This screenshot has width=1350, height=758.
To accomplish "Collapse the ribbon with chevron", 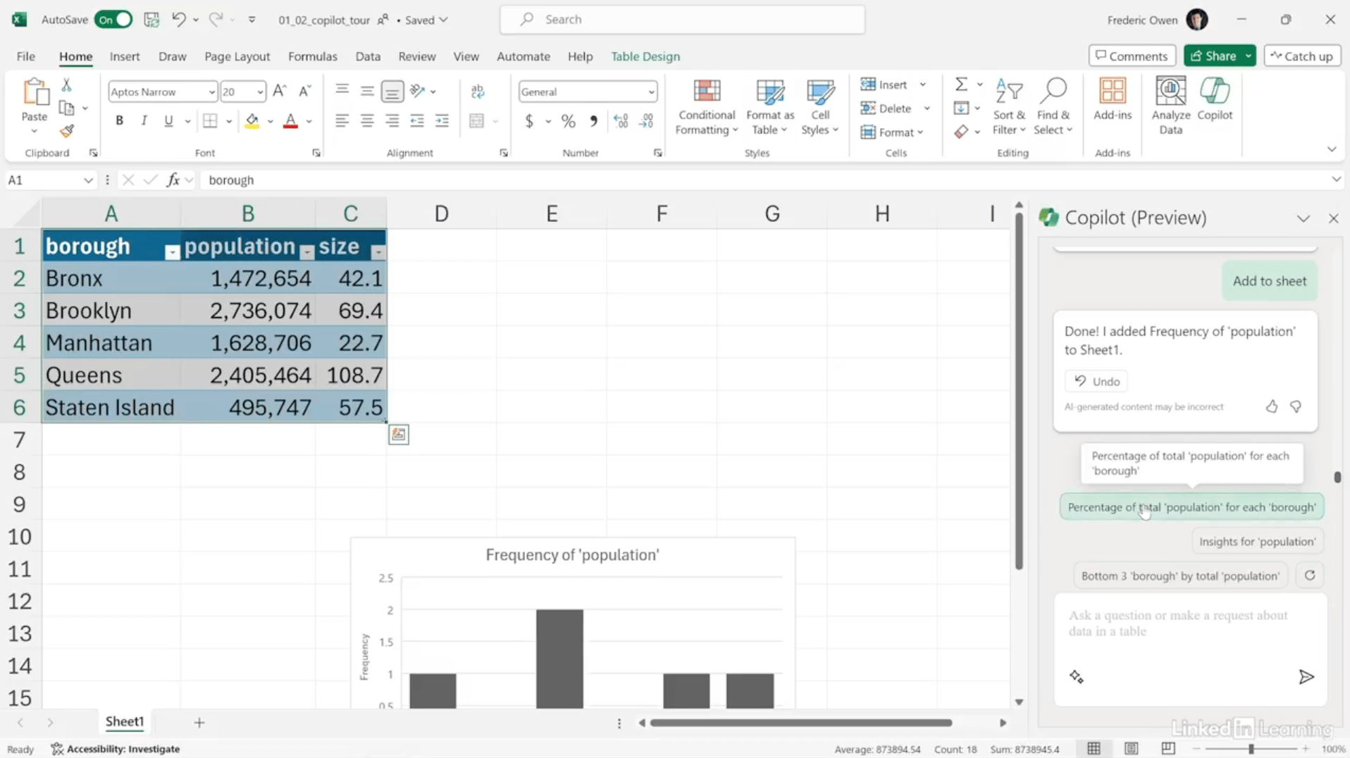I will [1331, 149].
